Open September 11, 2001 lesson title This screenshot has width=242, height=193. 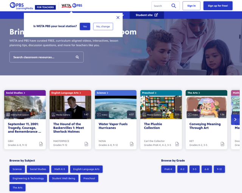(x=24, y=128)
